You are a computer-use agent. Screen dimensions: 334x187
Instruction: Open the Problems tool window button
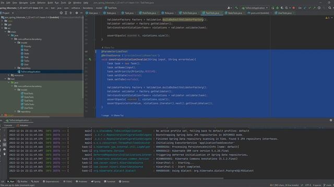[81, 181]
